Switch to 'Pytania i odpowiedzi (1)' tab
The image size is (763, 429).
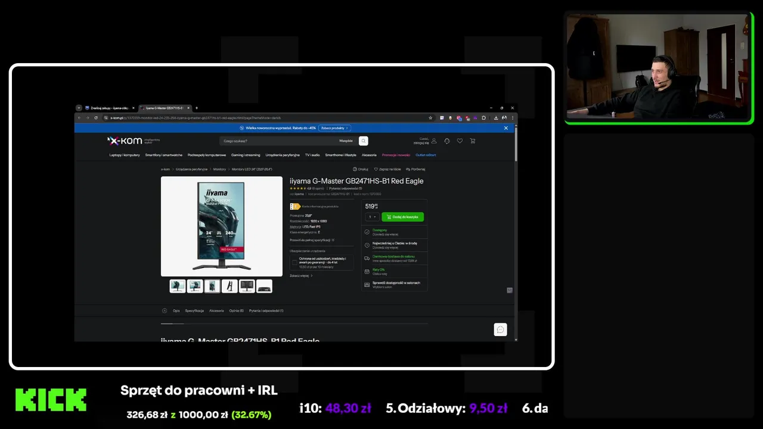266,310
